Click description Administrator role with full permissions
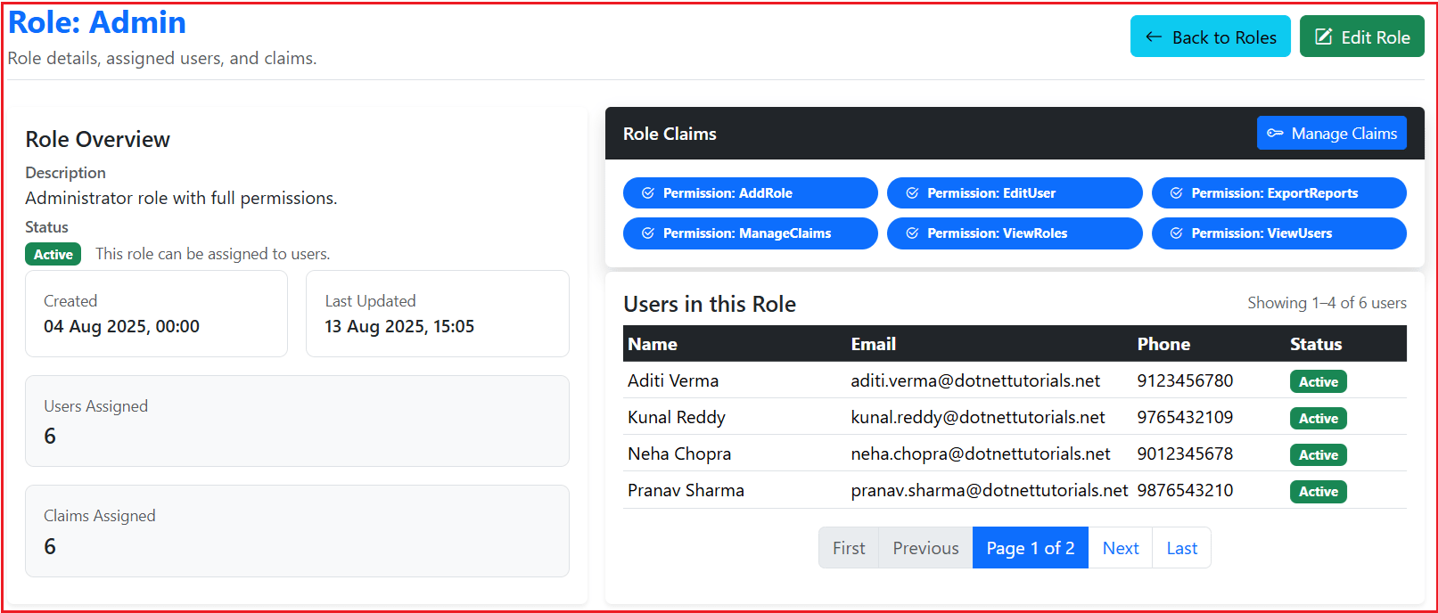The height and width of the screenshot is (613, 1438). 181,198
